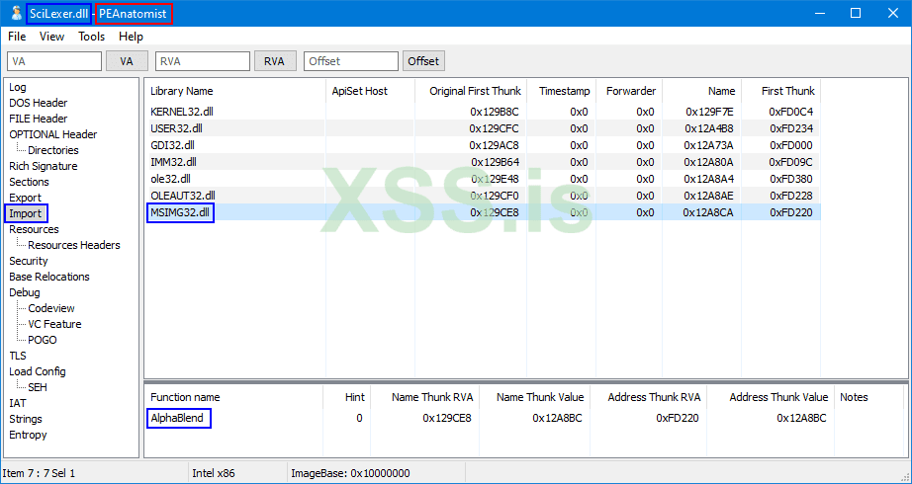Image resolution: width=912 pixels, height=484 pixels.
Task: Click the Address Thunk Value column header
Action: pyautogui.click(x=771, y=397)
